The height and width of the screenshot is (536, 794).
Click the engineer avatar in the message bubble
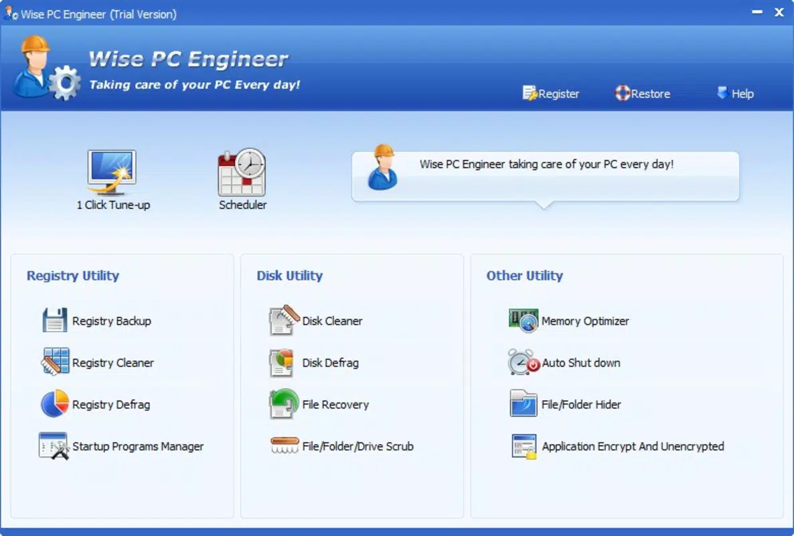point(382,167)
